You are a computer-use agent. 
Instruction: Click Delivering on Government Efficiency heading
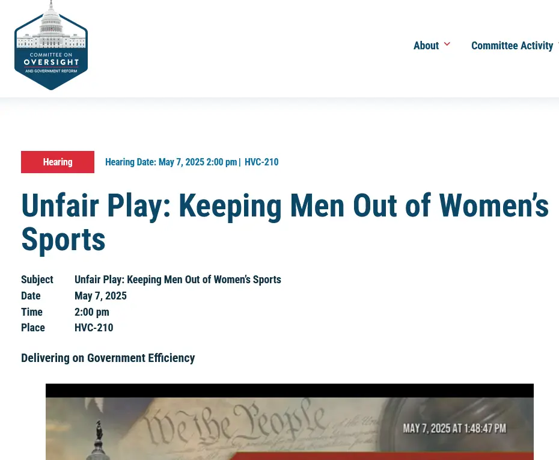pyautogui.click(x=108, y=358)
